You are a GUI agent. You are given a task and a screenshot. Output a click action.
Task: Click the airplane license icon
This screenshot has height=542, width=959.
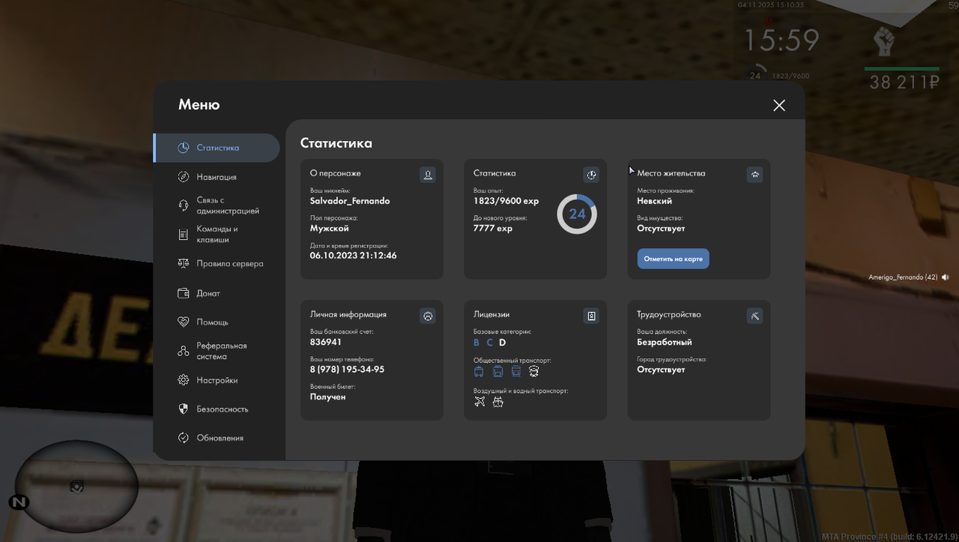479,402
